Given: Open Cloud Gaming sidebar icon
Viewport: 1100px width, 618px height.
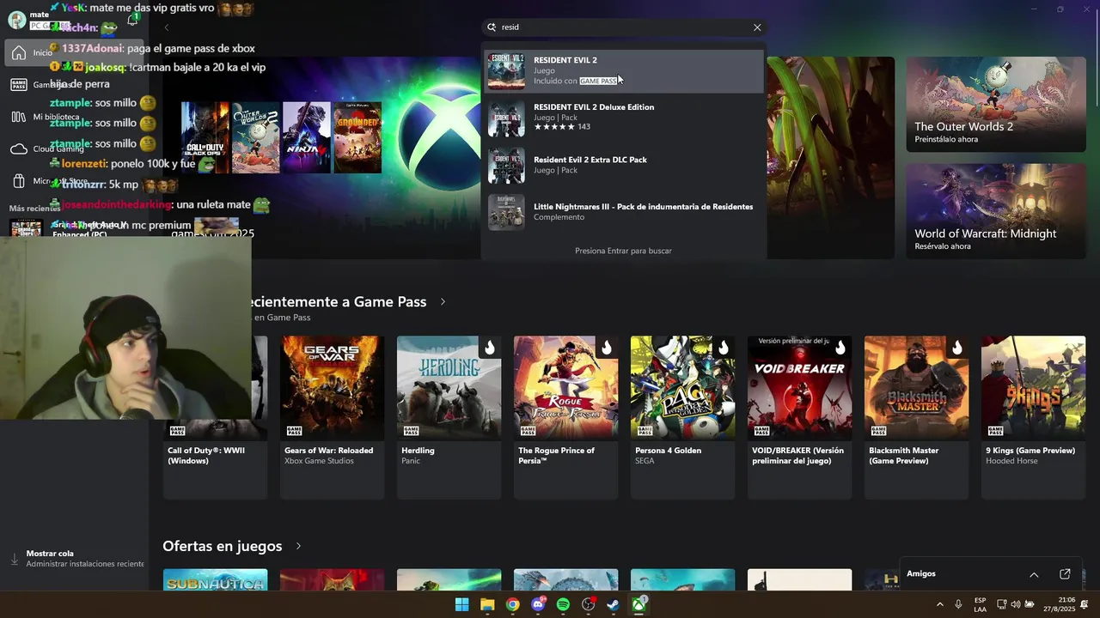Looking at the screenshot, I should pyautogui.click(x=19, y=149).
